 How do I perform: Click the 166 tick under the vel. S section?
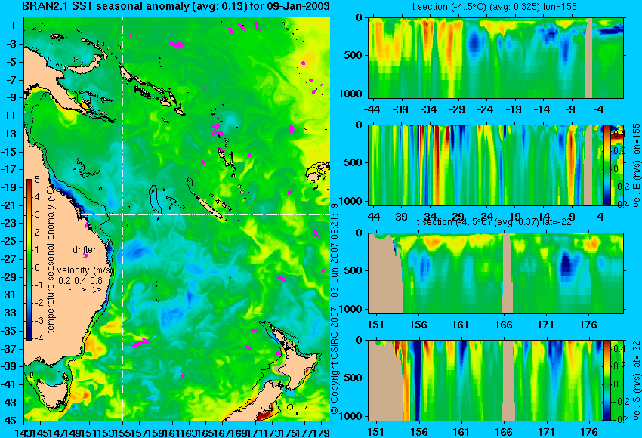[504, 432]
